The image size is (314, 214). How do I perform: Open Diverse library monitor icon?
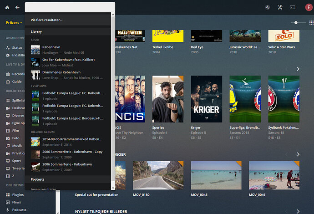click(8, 116)
